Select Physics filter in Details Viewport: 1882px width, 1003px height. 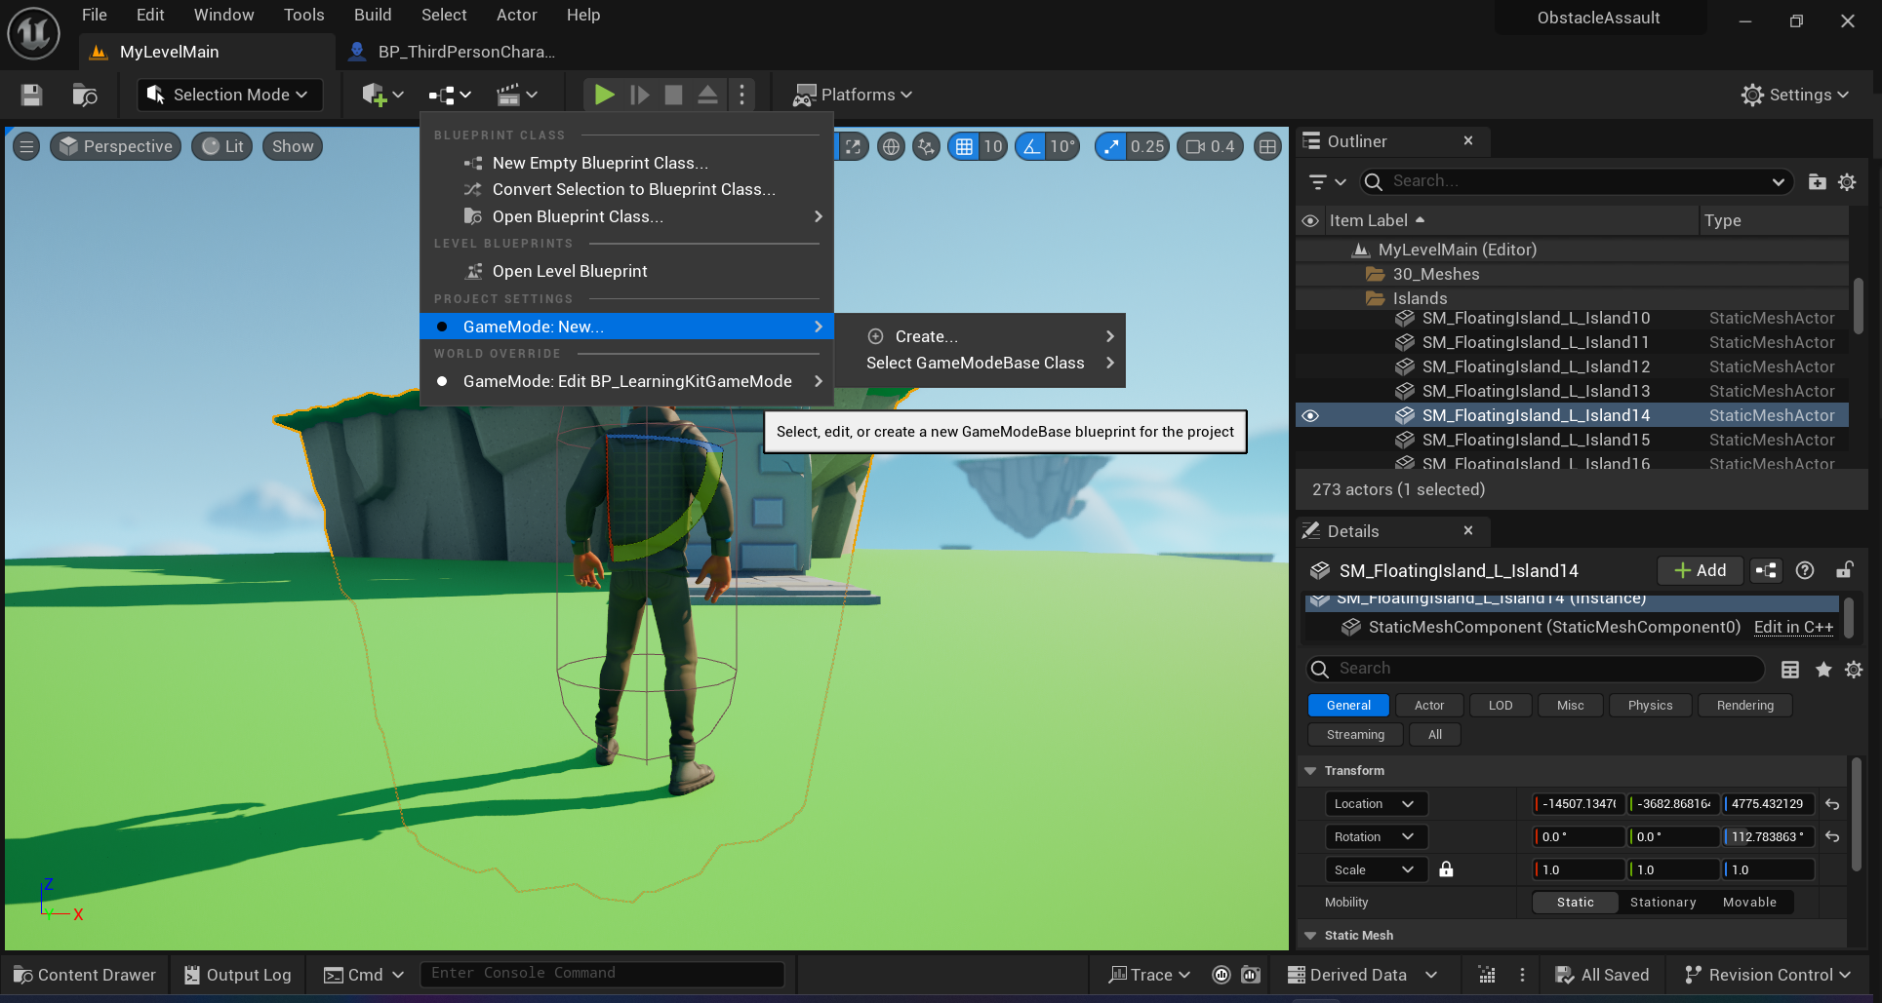[1650, 705]
